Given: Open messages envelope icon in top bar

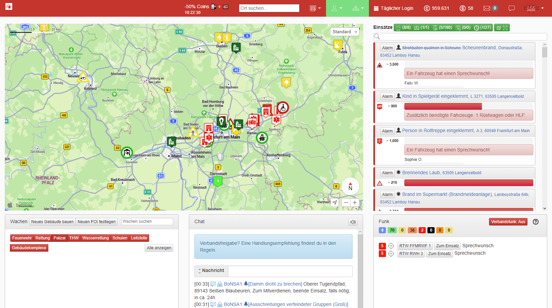Looking at the screenshot, I should tap(487, 8).
